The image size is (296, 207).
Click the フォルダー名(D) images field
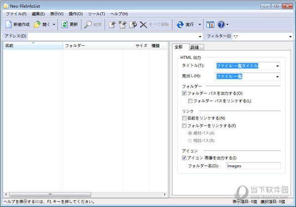253,166
